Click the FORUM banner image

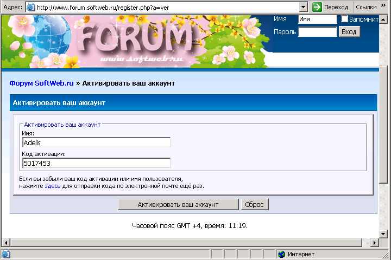pyautogui.click(x=136, y=42)
